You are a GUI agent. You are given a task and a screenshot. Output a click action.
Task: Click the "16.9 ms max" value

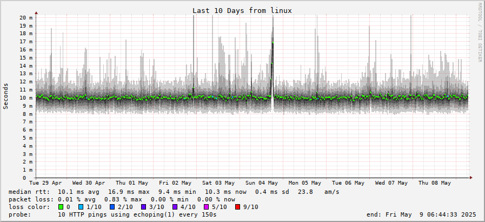pyautogui.click(x=129, y=192)
